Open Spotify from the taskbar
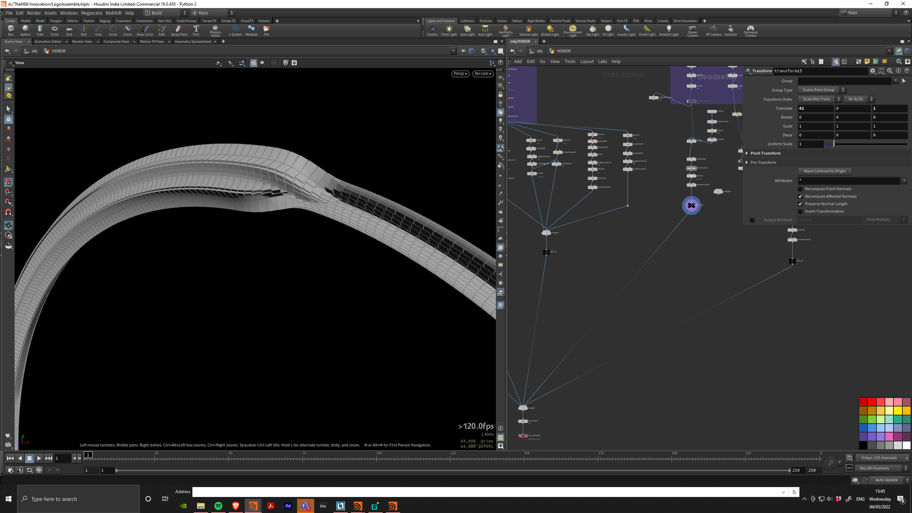 pyautogui.click(x=218, y=506)
